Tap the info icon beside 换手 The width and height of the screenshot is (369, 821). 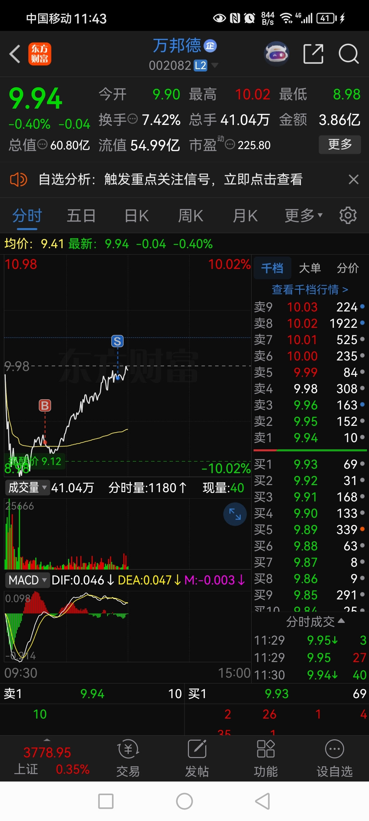coord(132,119)
